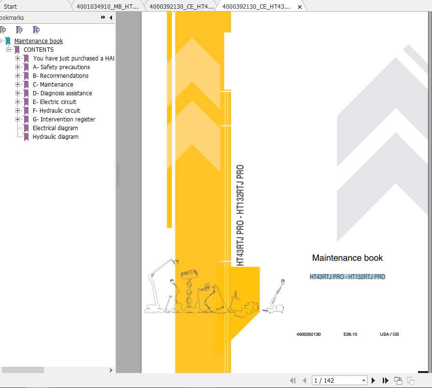Viewport: 432px width, 388px height.
Task: Close the 4000392130_CE_HT43 tab
Action: pos(300,7)
